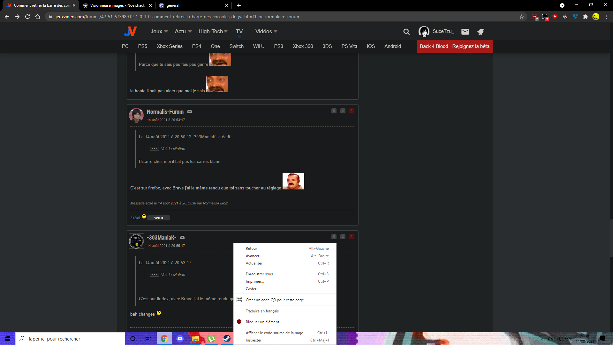Quote -303ManiaK-'s post
The width and height of the screenshot is (613, 345).
pyautogui.click(x=334, y=237)
